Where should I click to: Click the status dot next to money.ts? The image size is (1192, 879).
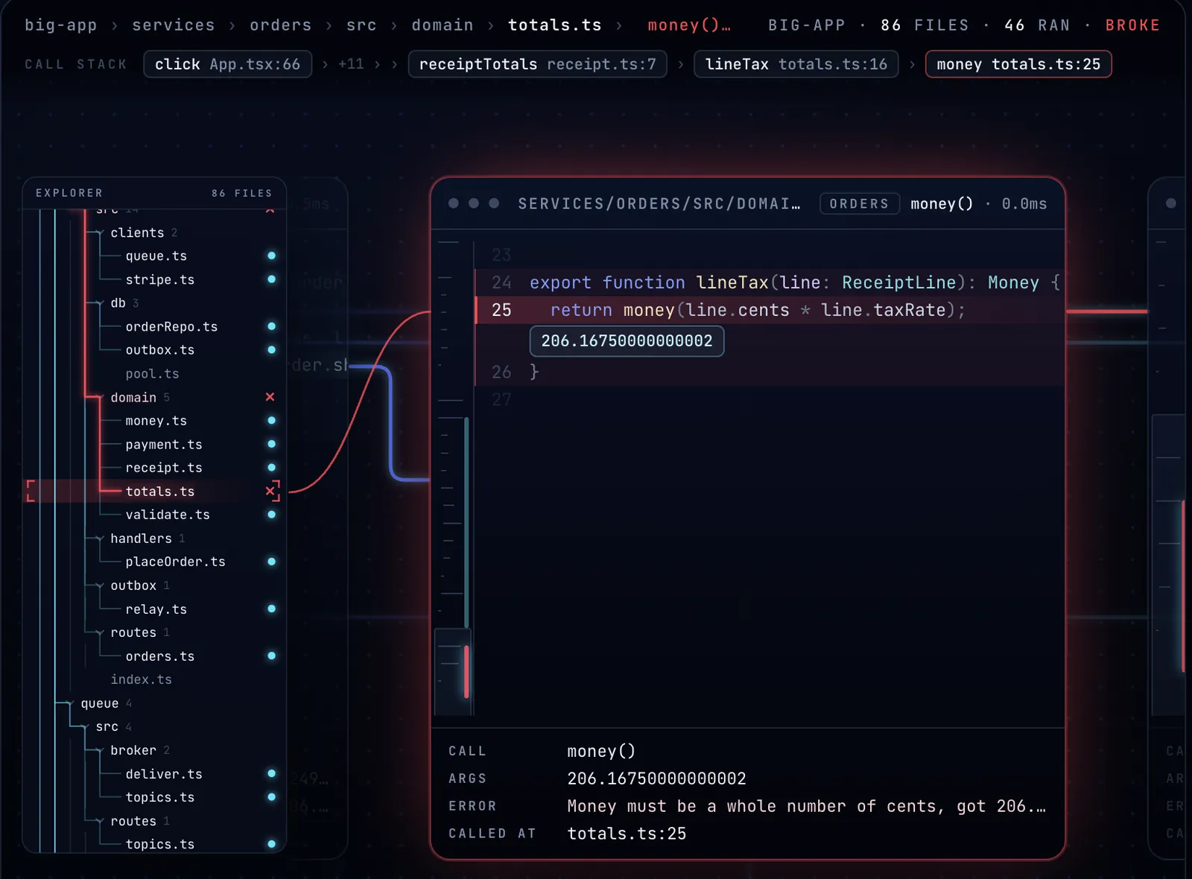[x=272, y=420]
